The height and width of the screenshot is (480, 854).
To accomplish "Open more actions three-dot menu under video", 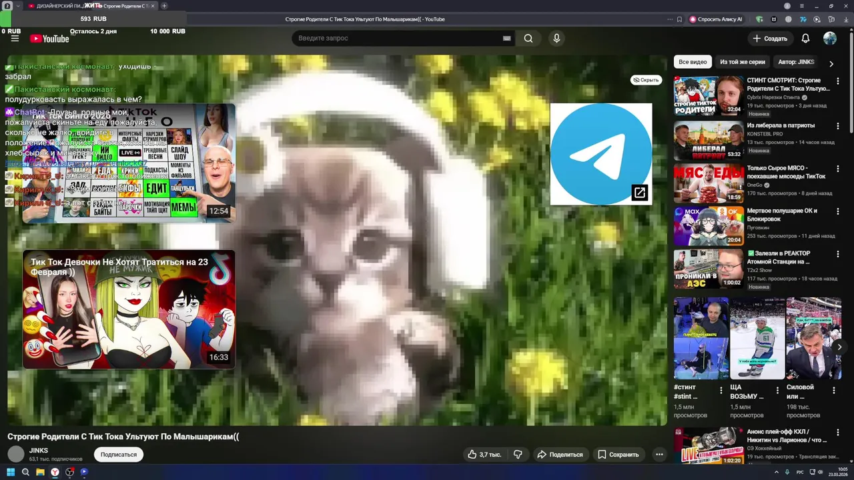I will (x=659, y=455).
